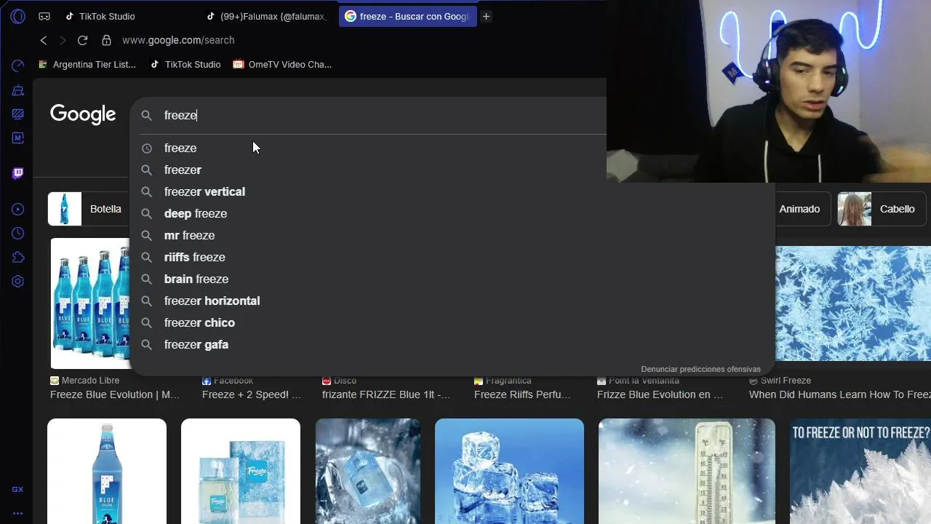Open the single Blue bottle image

click(107, 471)
